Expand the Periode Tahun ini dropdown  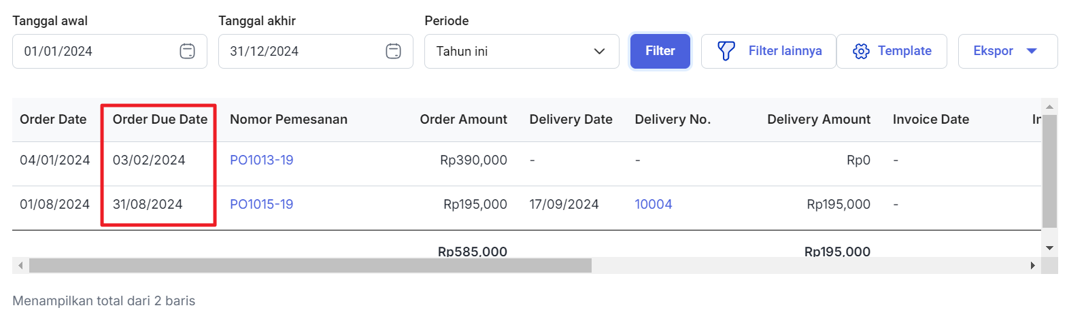click(x=522, y=51)
